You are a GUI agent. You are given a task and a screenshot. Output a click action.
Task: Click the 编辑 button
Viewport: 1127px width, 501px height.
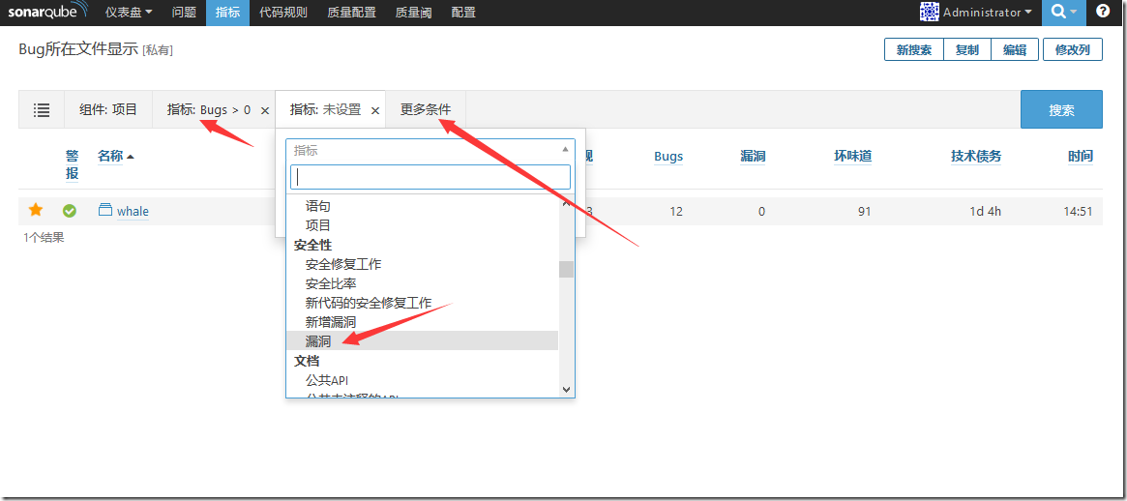pos(1014,50)
